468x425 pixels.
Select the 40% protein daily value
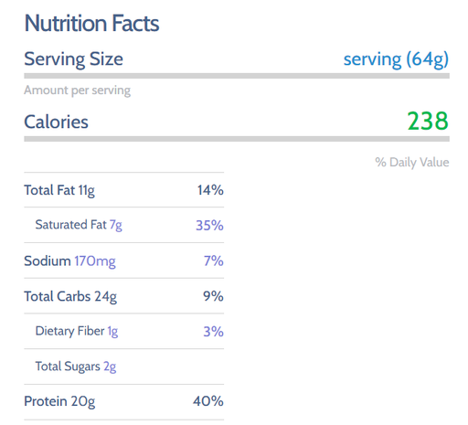point(208,401)
